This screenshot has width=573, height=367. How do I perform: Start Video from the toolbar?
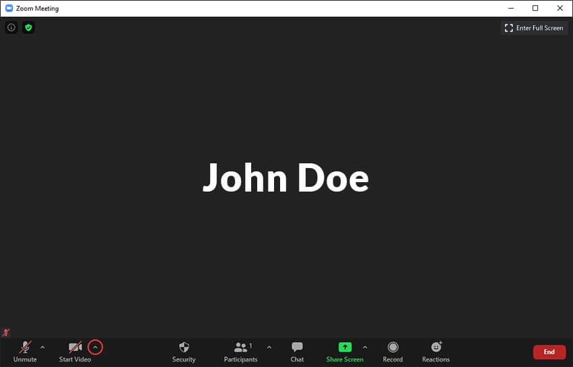(75, 352)
